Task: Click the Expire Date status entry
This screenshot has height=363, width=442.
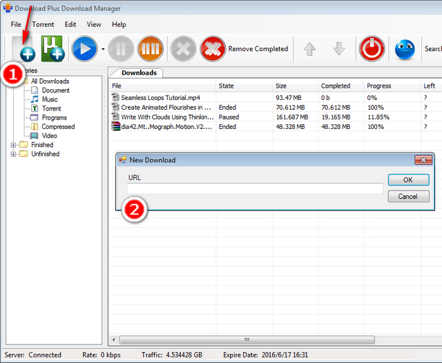Action: pos(265,355)
